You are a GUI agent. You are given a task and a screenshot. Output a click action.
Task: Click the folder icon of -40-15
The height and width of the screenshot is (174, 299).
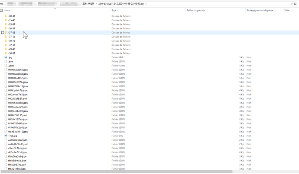click(6, 41)
